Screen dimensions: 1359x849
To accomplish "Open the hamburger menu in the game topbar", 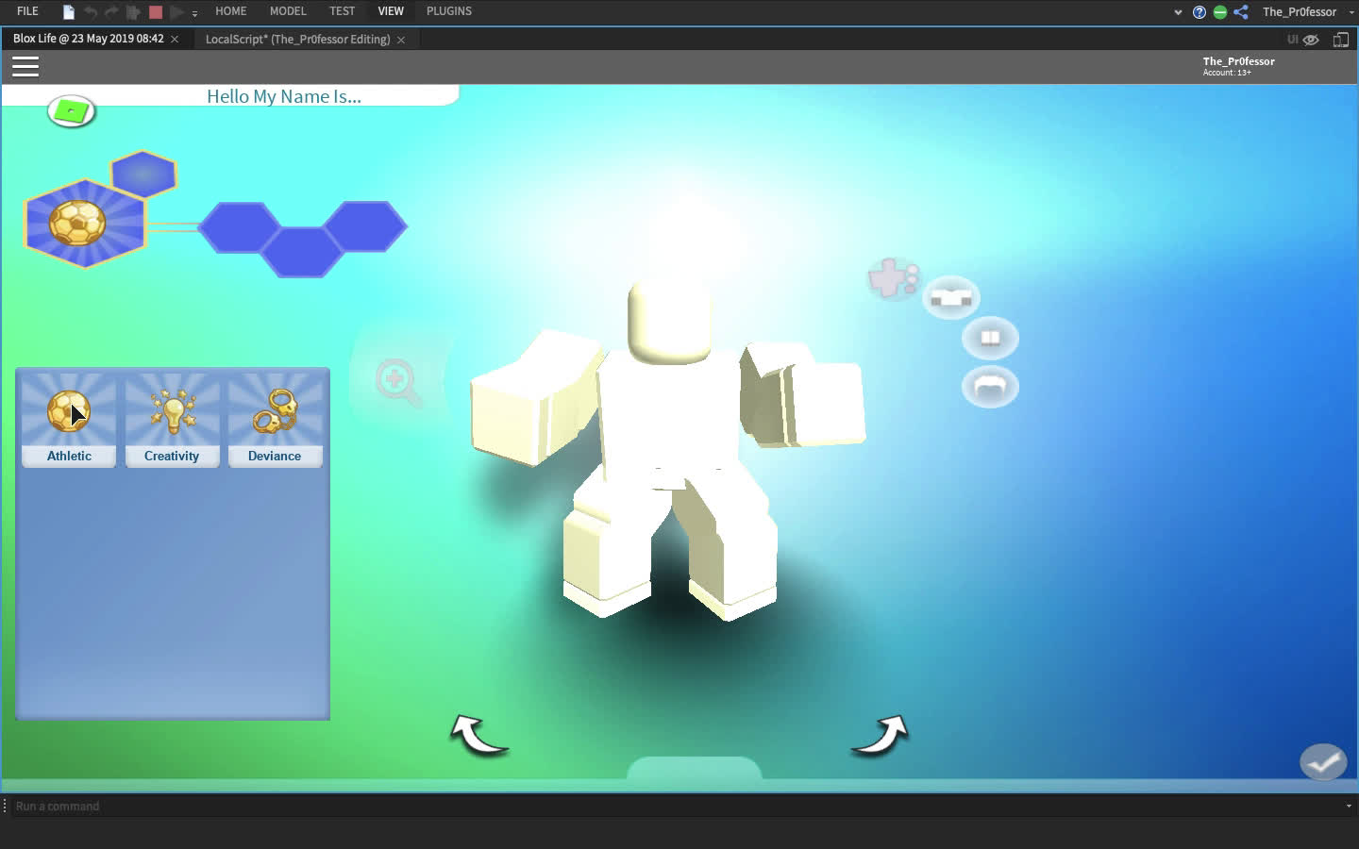I will tap(25, 66).
